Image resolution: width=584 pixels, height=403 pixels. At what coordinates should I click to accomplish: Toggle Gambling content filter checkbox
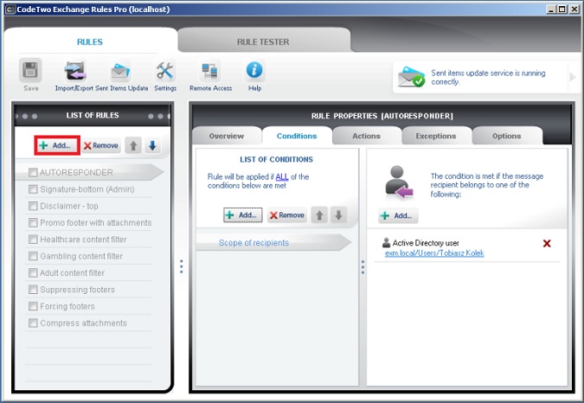33,256
